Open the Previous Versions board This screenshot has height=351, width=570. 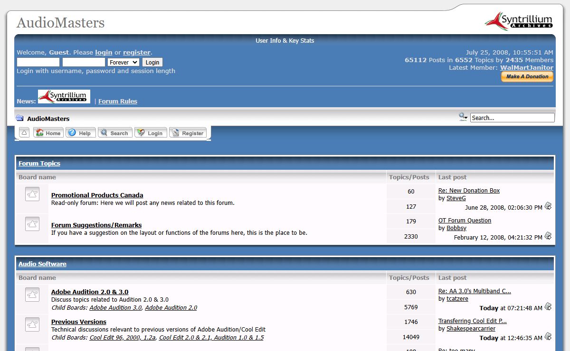(79, 322)
